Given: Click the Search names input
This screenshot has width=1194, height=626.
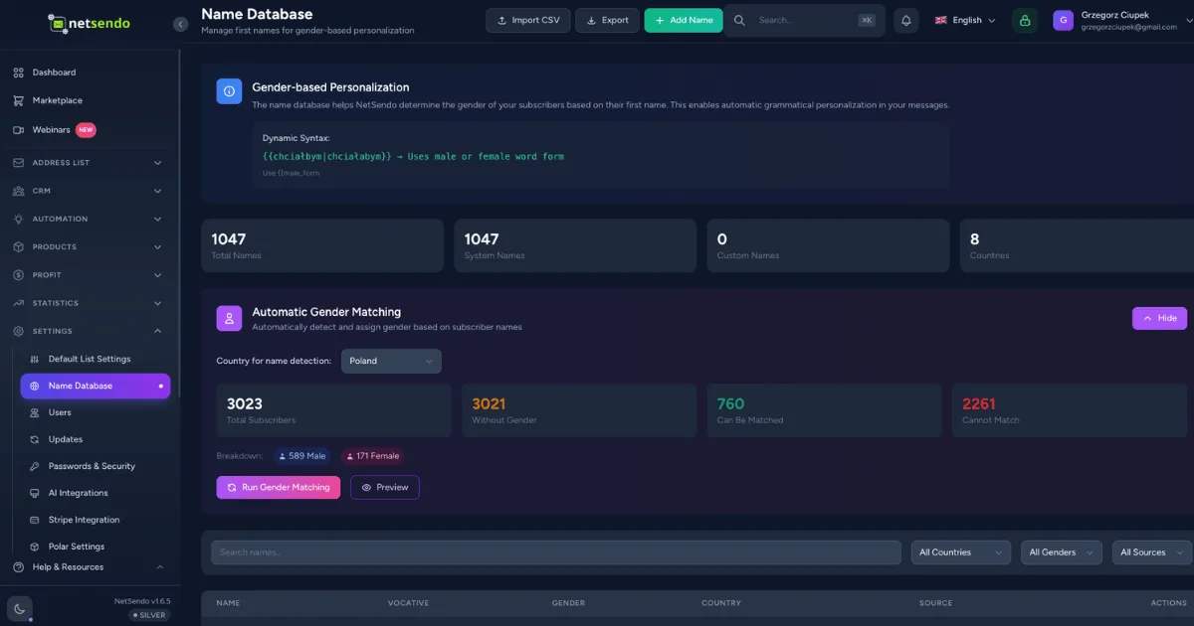Looking at the screenshot, I should click(x=556, y=552).
